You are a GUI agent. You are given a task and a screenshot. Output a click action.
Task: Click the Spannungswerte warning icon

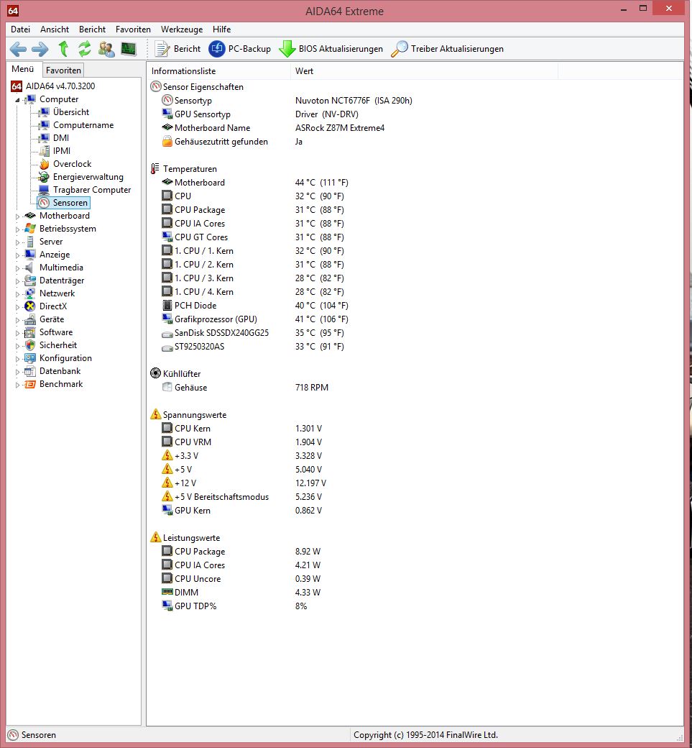tap(155, 414)
